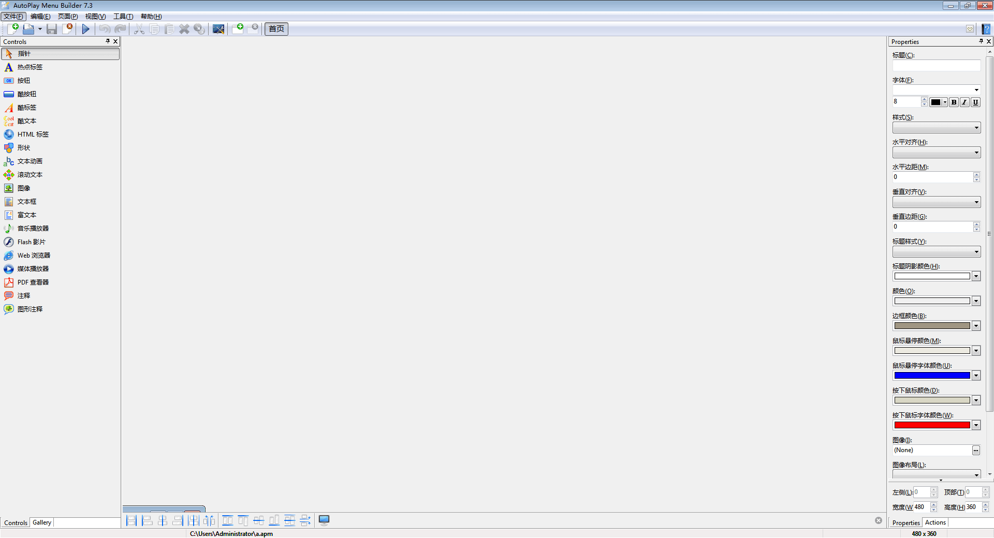This screenshot has width=994, height=538.
Task: Select the 形状 shape control
Action: click(x=61, y=148)
